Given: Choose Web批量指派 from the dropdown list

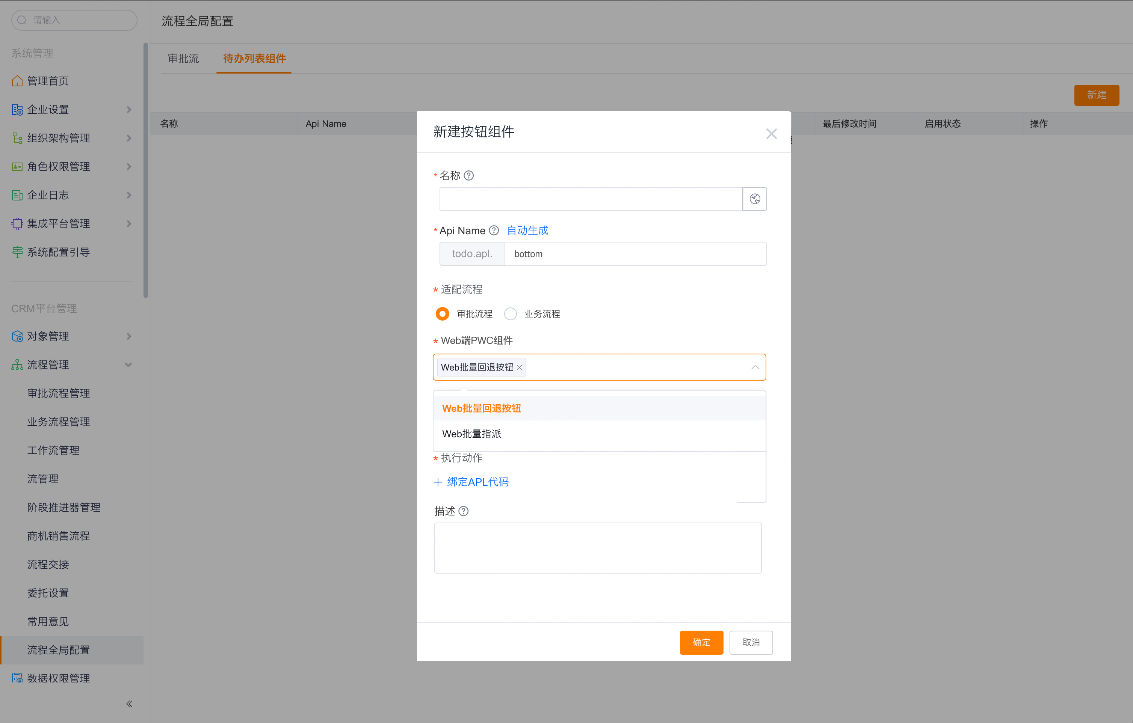Looking at the screenshot, I should (471, 434).
